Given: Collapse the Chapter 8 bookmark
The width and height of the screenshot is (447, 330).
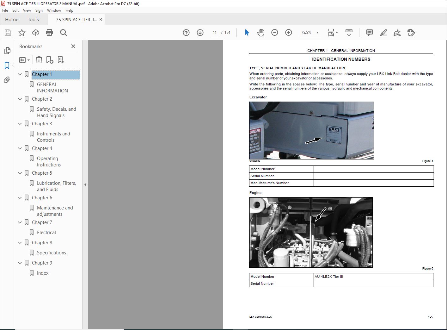Looking at the screenshot, I should pos(20,243).
